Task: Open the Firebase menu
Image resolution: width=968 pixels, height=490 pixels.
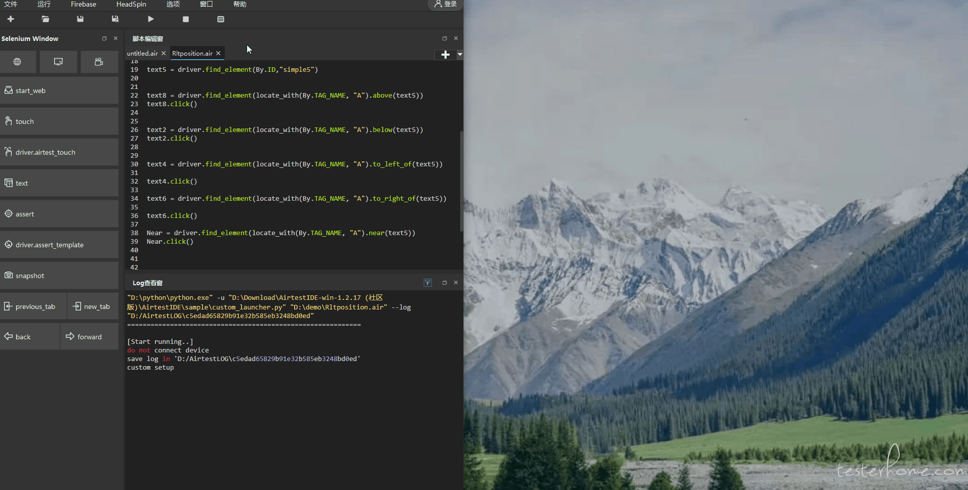Action: click(84, 4)
